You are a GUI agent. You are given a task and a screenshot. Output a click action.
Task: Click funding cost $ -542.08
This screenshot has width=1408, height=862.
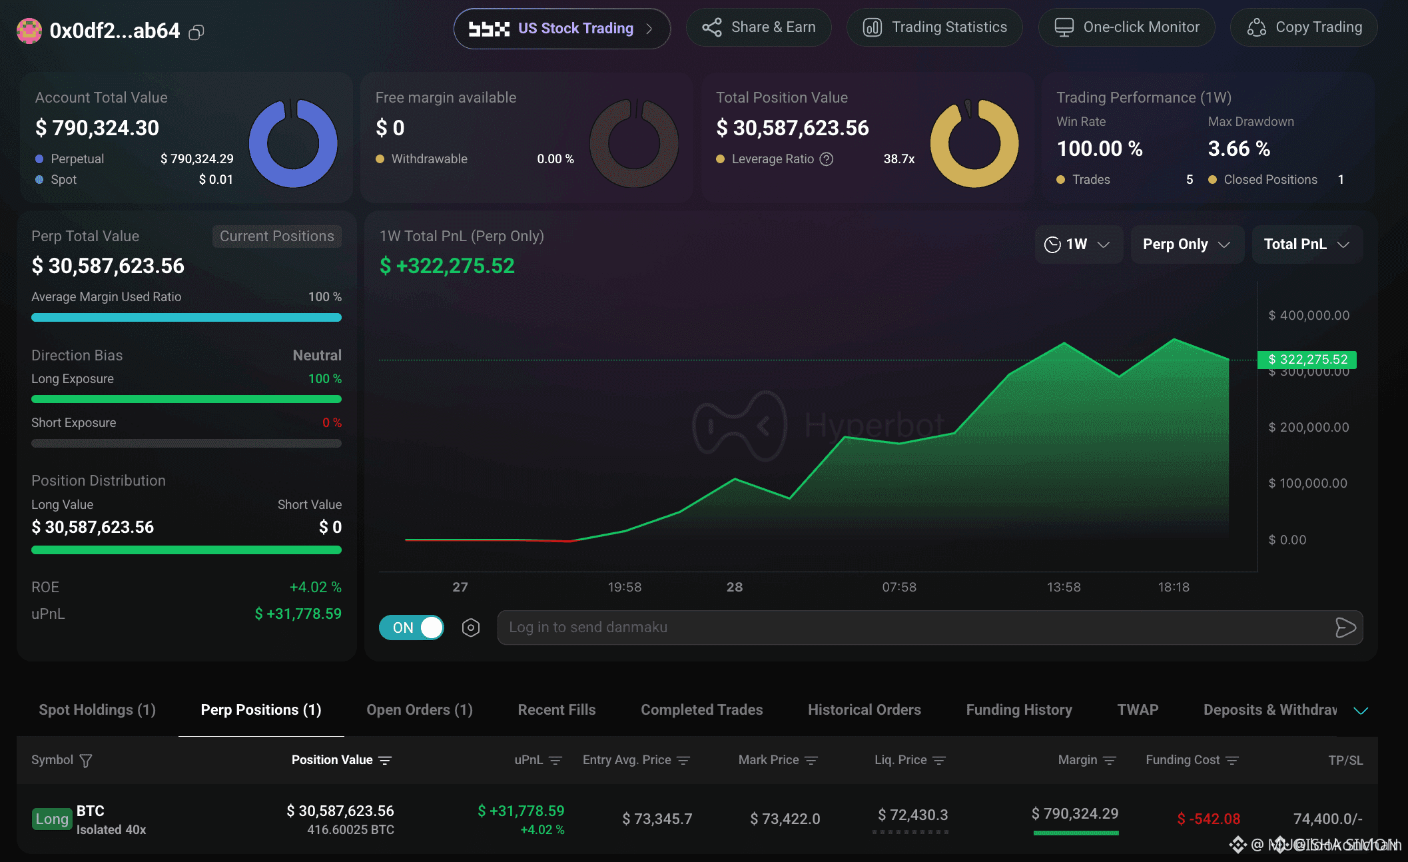click(x=1208, y=819)
